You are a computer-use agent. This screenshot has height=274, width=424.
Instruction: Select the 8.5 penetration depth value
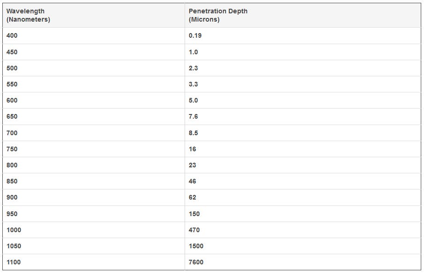(x=193, y=133)
